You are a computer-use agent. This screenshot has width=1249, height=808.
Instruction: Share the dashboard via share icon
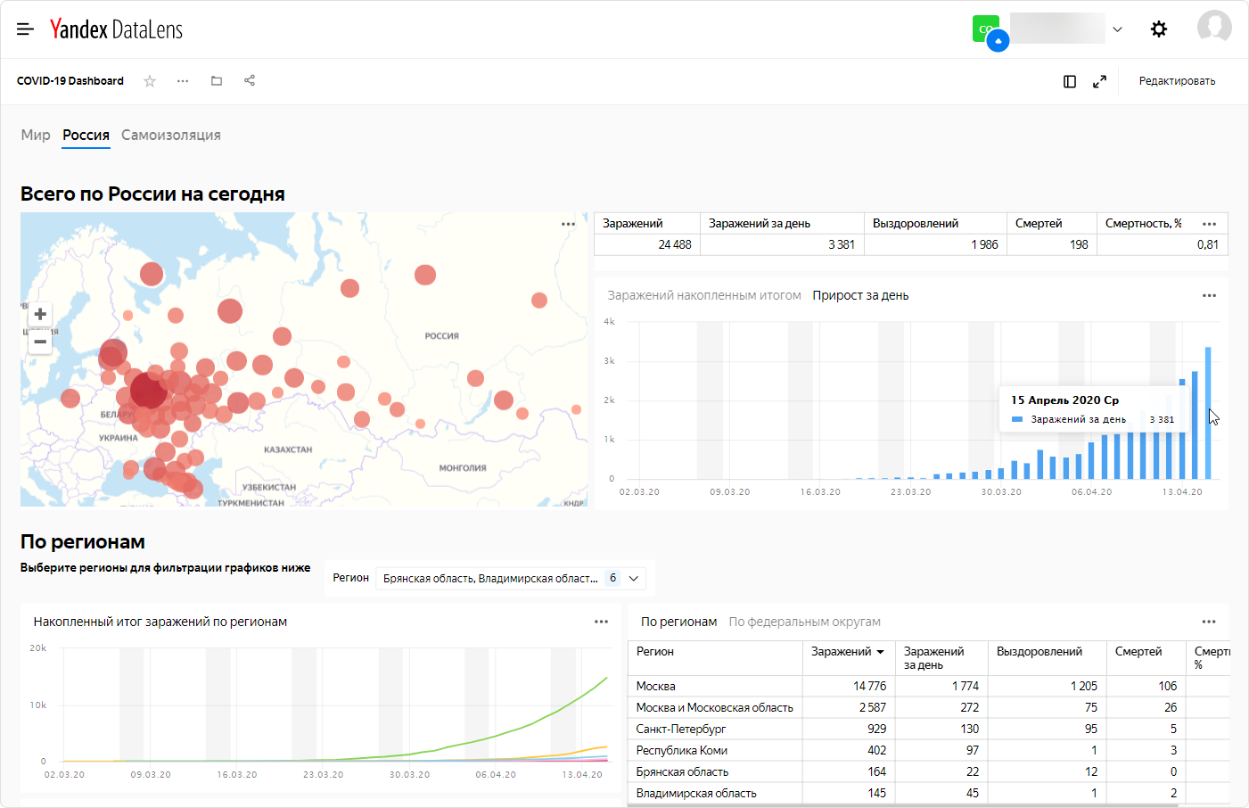(x=250, y=81)
